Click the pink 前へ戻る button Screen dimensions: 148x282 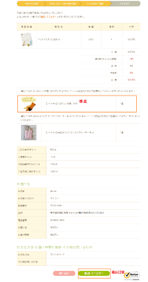click(64, 273)
